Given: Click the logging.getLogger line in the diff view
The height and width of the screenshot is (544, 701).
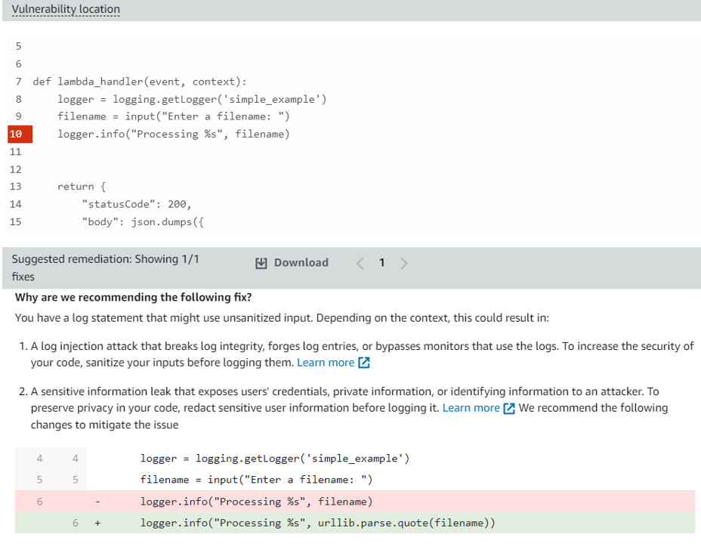Looking at the screenshot, I should pyautogui.click(x=274, y=459).
